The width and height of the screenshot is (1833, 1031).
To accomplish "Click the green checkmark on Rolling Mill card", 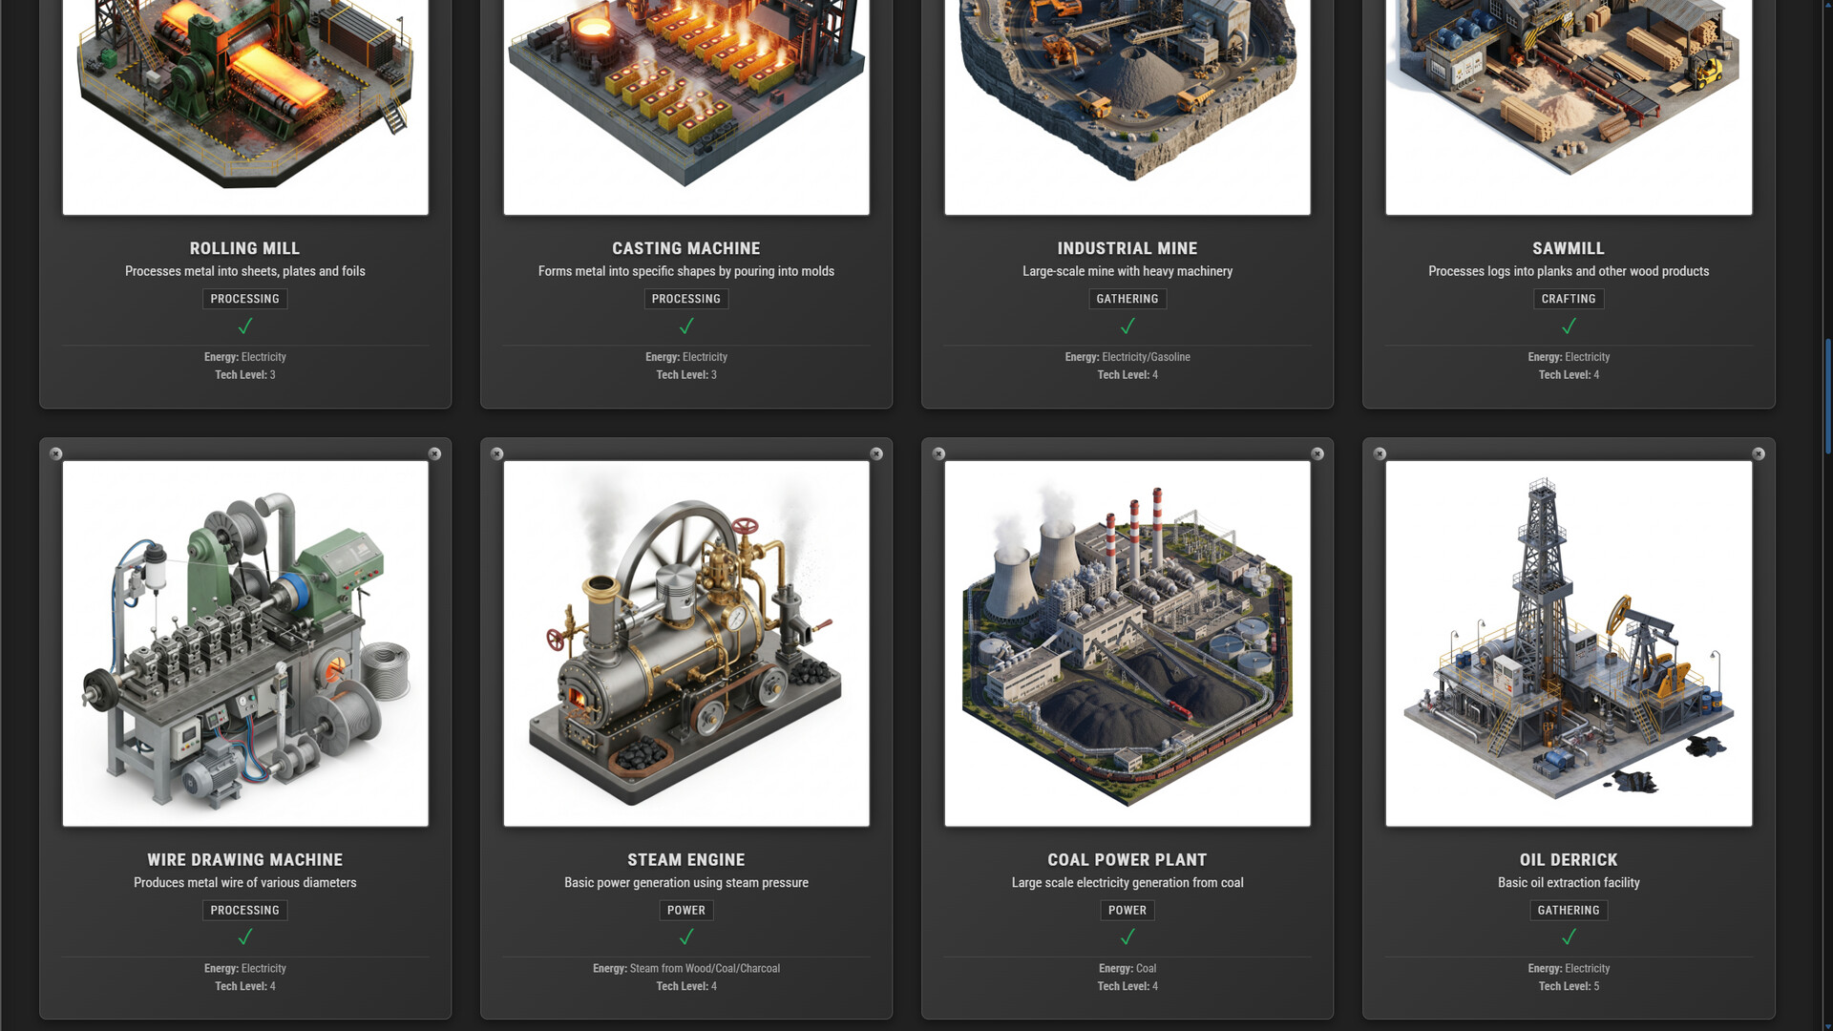I will click(x=245, y=326).
